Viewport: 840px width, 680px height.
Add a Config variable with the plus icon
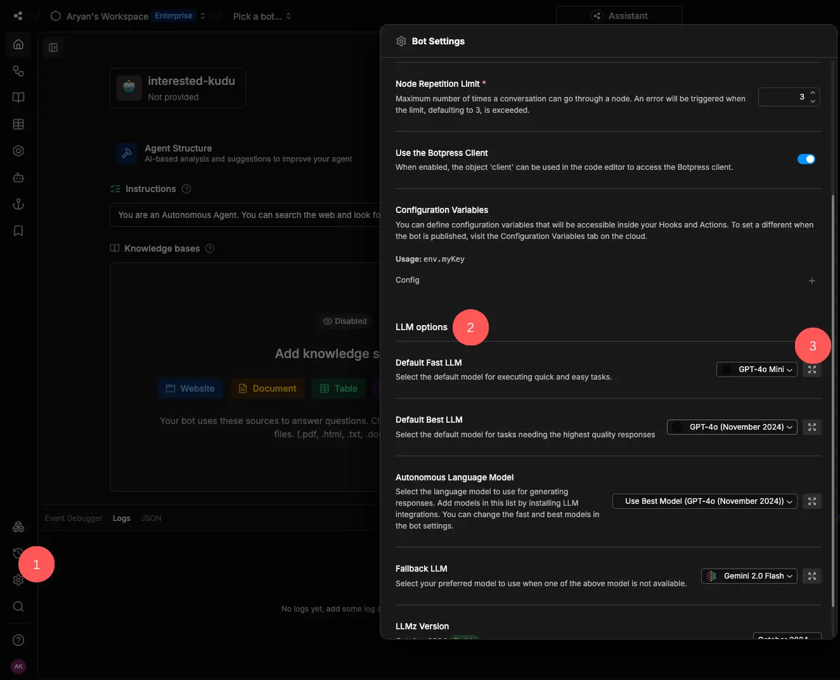coord(812,281)
